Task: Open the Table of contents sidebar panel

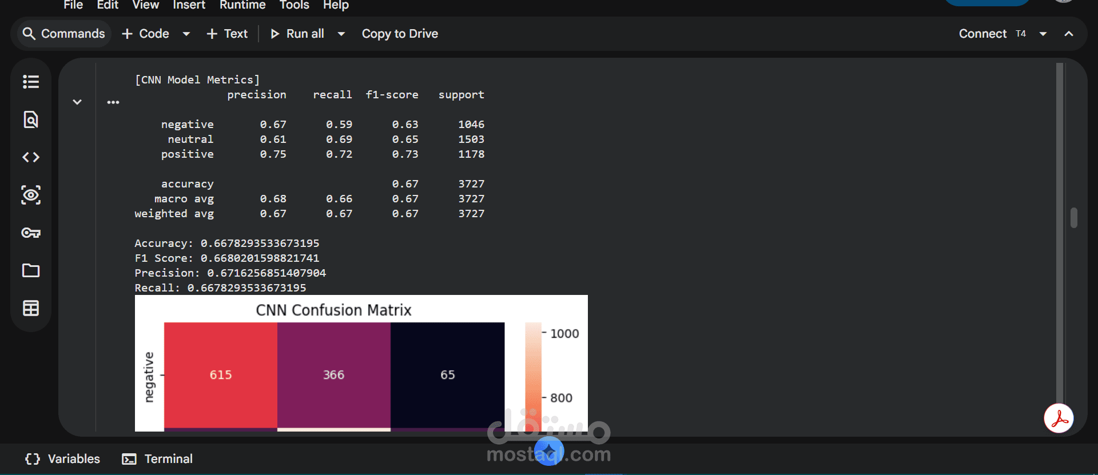Action: [31, 82]
